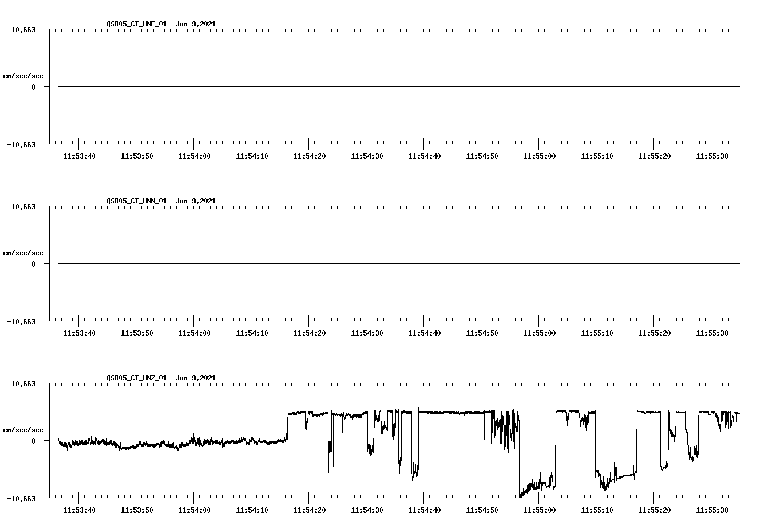The width and height of the screenshot is (781, 531).
Task: Click 11:55:30 time label under HNE plot
Action: point(712,156)
